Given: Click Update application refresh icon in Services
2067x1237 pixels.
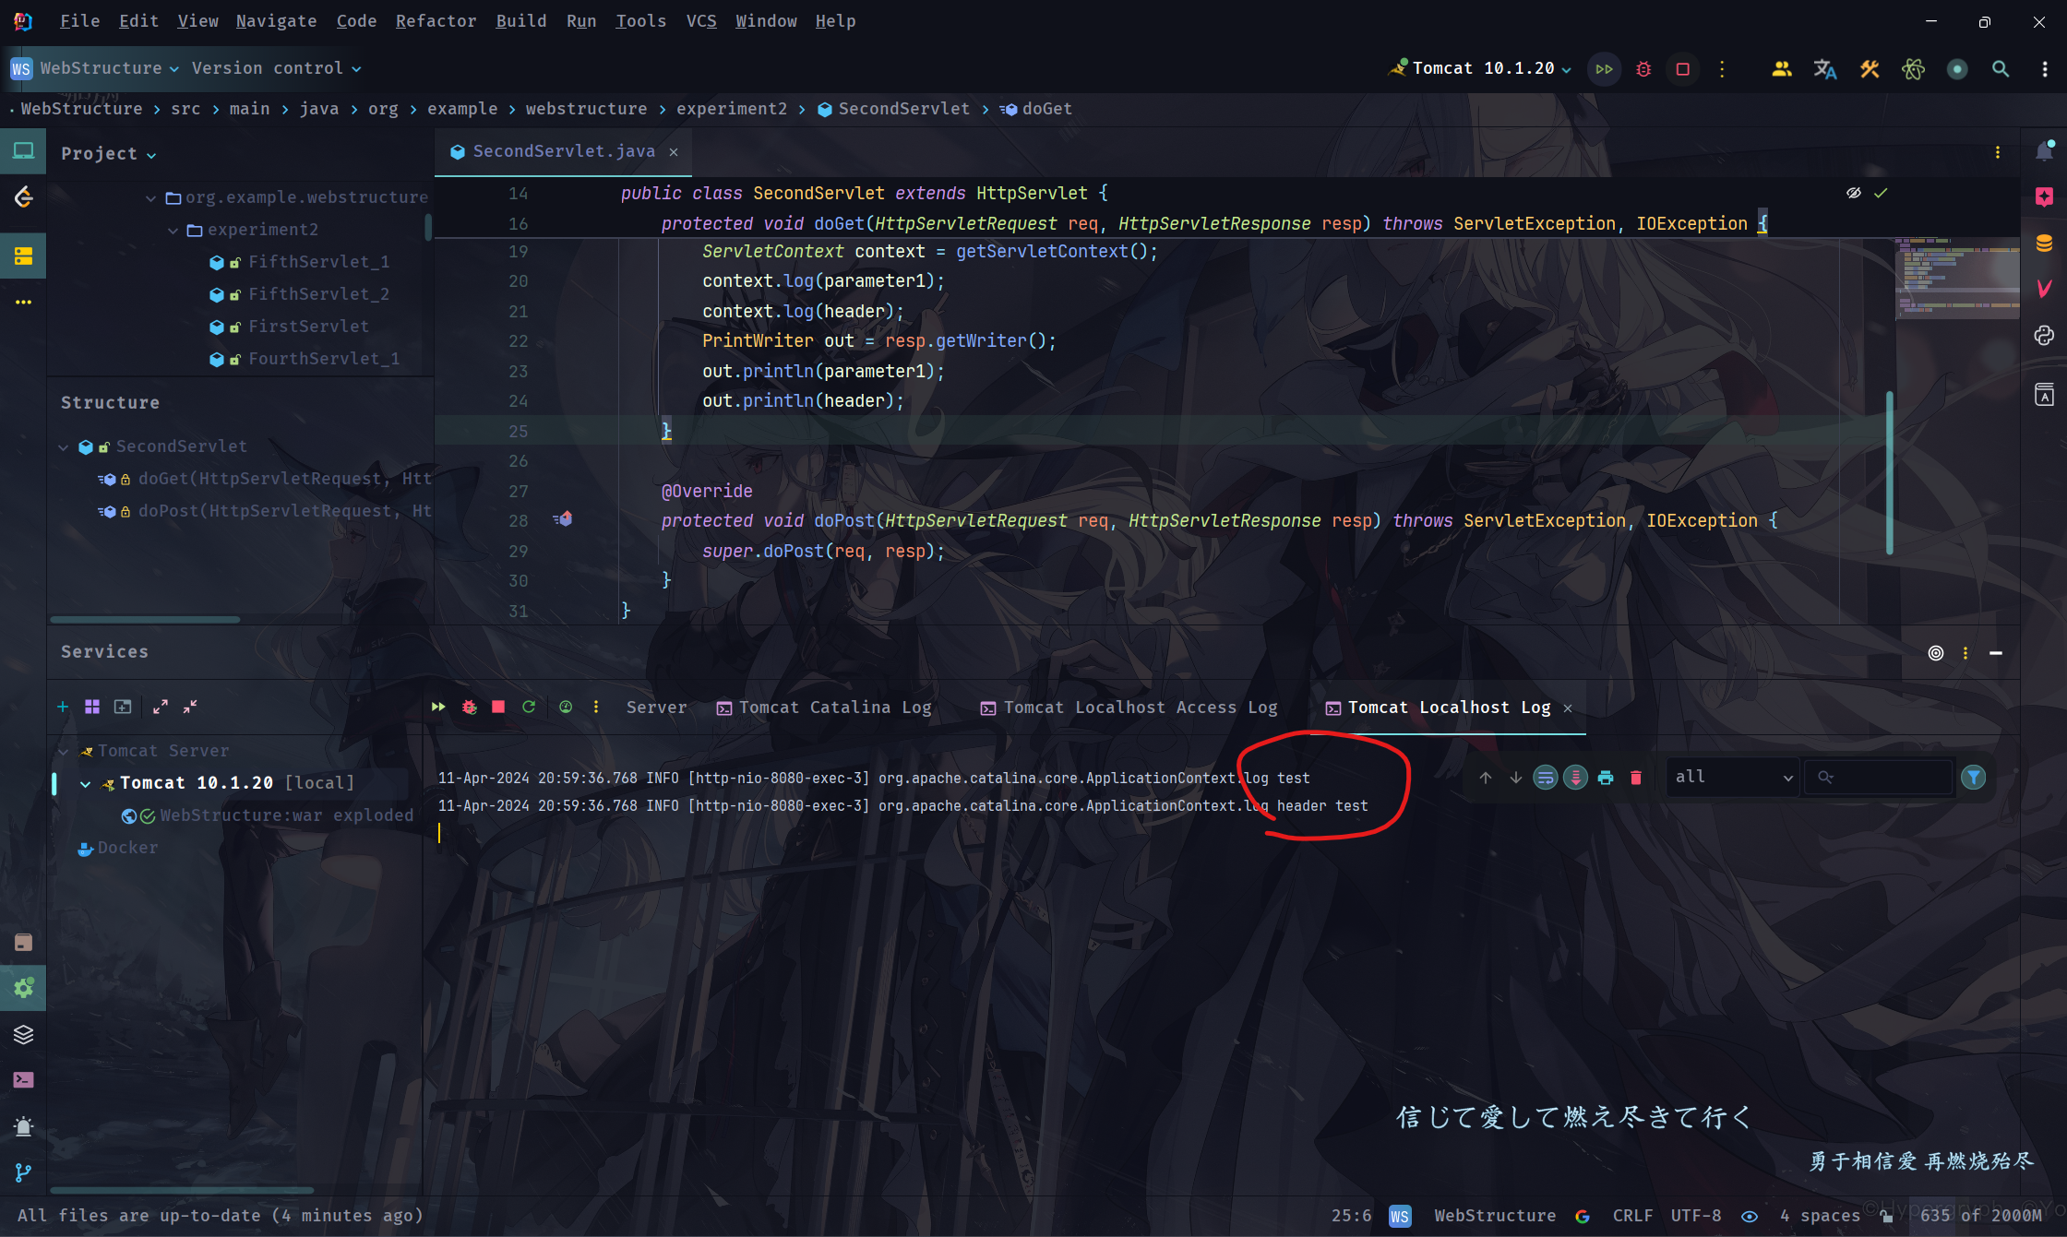Looking at the screenshot, I should click(x=529, y=707).
